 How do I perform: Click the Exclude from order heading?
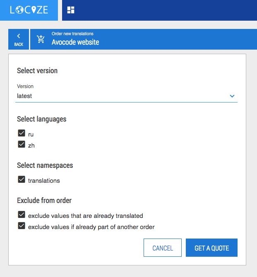44,201
